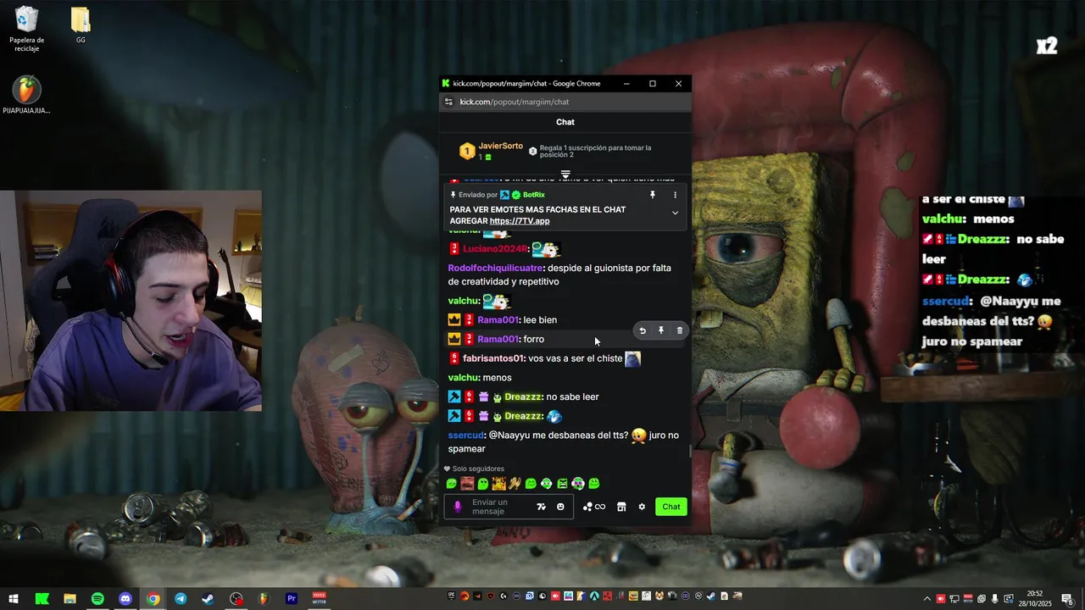Pick the golden hands emote
Viewport: 1085px width, 610px height.
click(x=515, y=484)
